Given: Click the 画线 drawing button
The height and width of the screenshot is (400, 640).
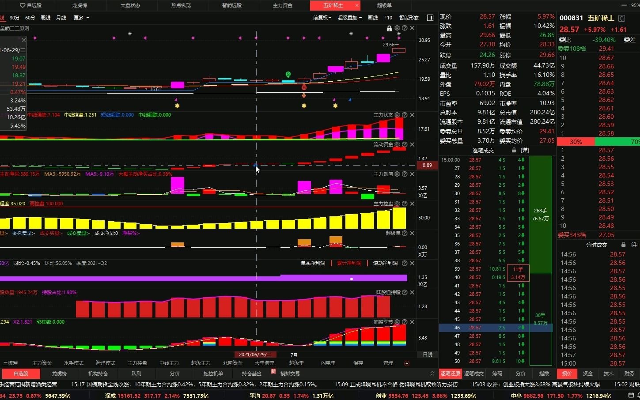Looking at the screenshot, I should (x=373, y=18).
